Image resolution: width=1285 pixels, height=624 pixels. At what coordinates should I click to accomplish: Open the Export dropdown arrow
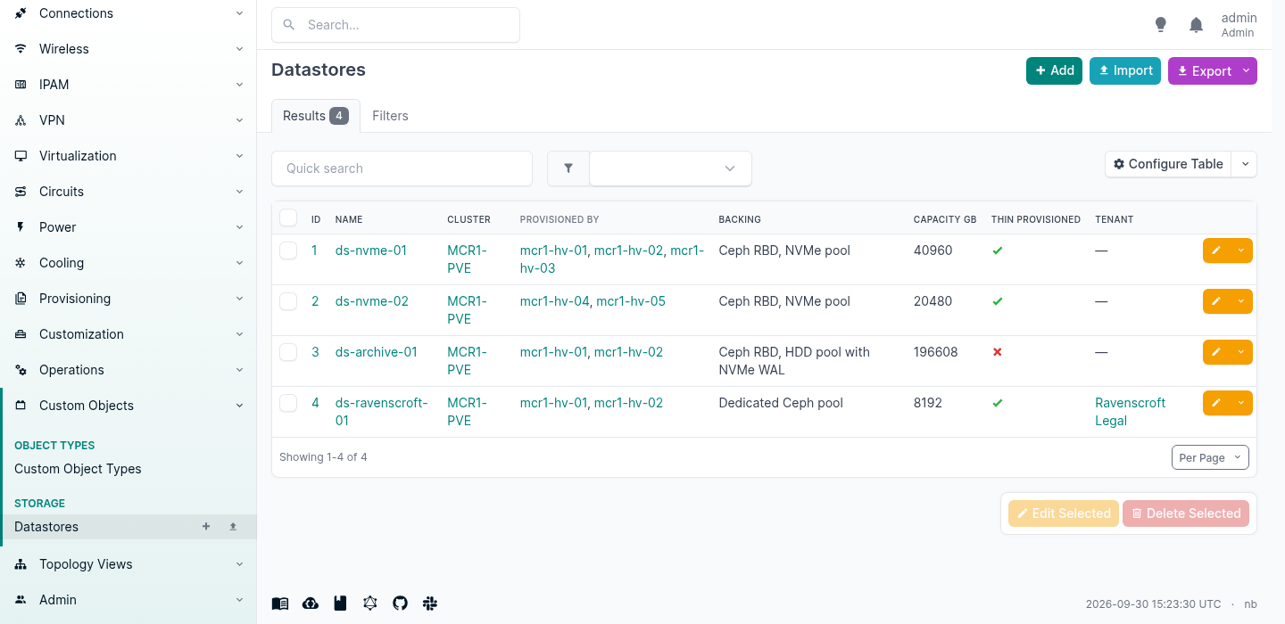[1247, 71]
